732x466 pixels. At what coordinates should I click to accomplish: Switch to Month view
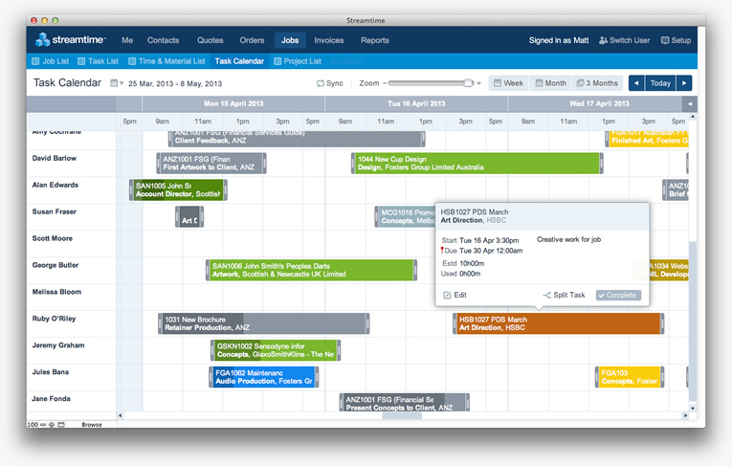tap(551, 83)
